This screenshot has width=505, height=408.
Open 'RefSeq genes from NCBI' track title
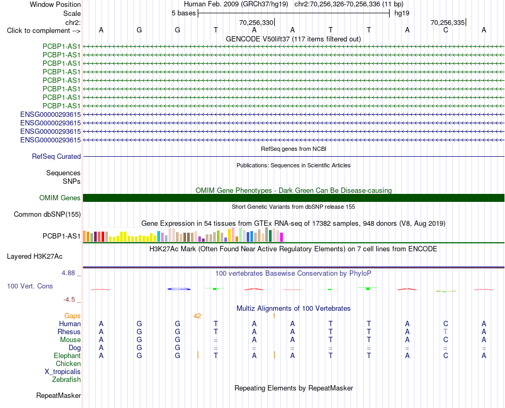coord(293,149)
